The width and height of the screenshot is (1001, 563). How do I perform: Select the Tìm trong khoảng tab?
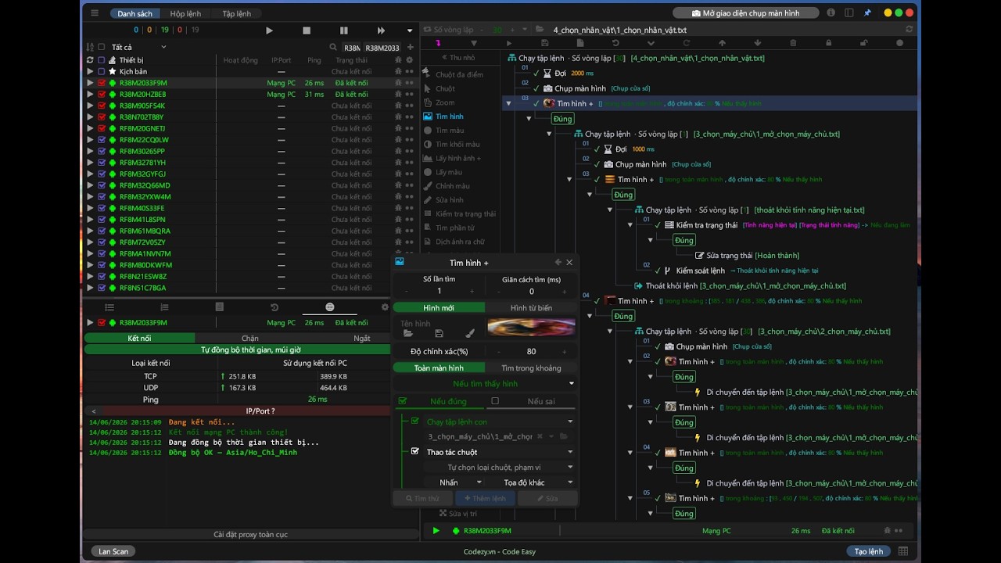tap(531, 368)
